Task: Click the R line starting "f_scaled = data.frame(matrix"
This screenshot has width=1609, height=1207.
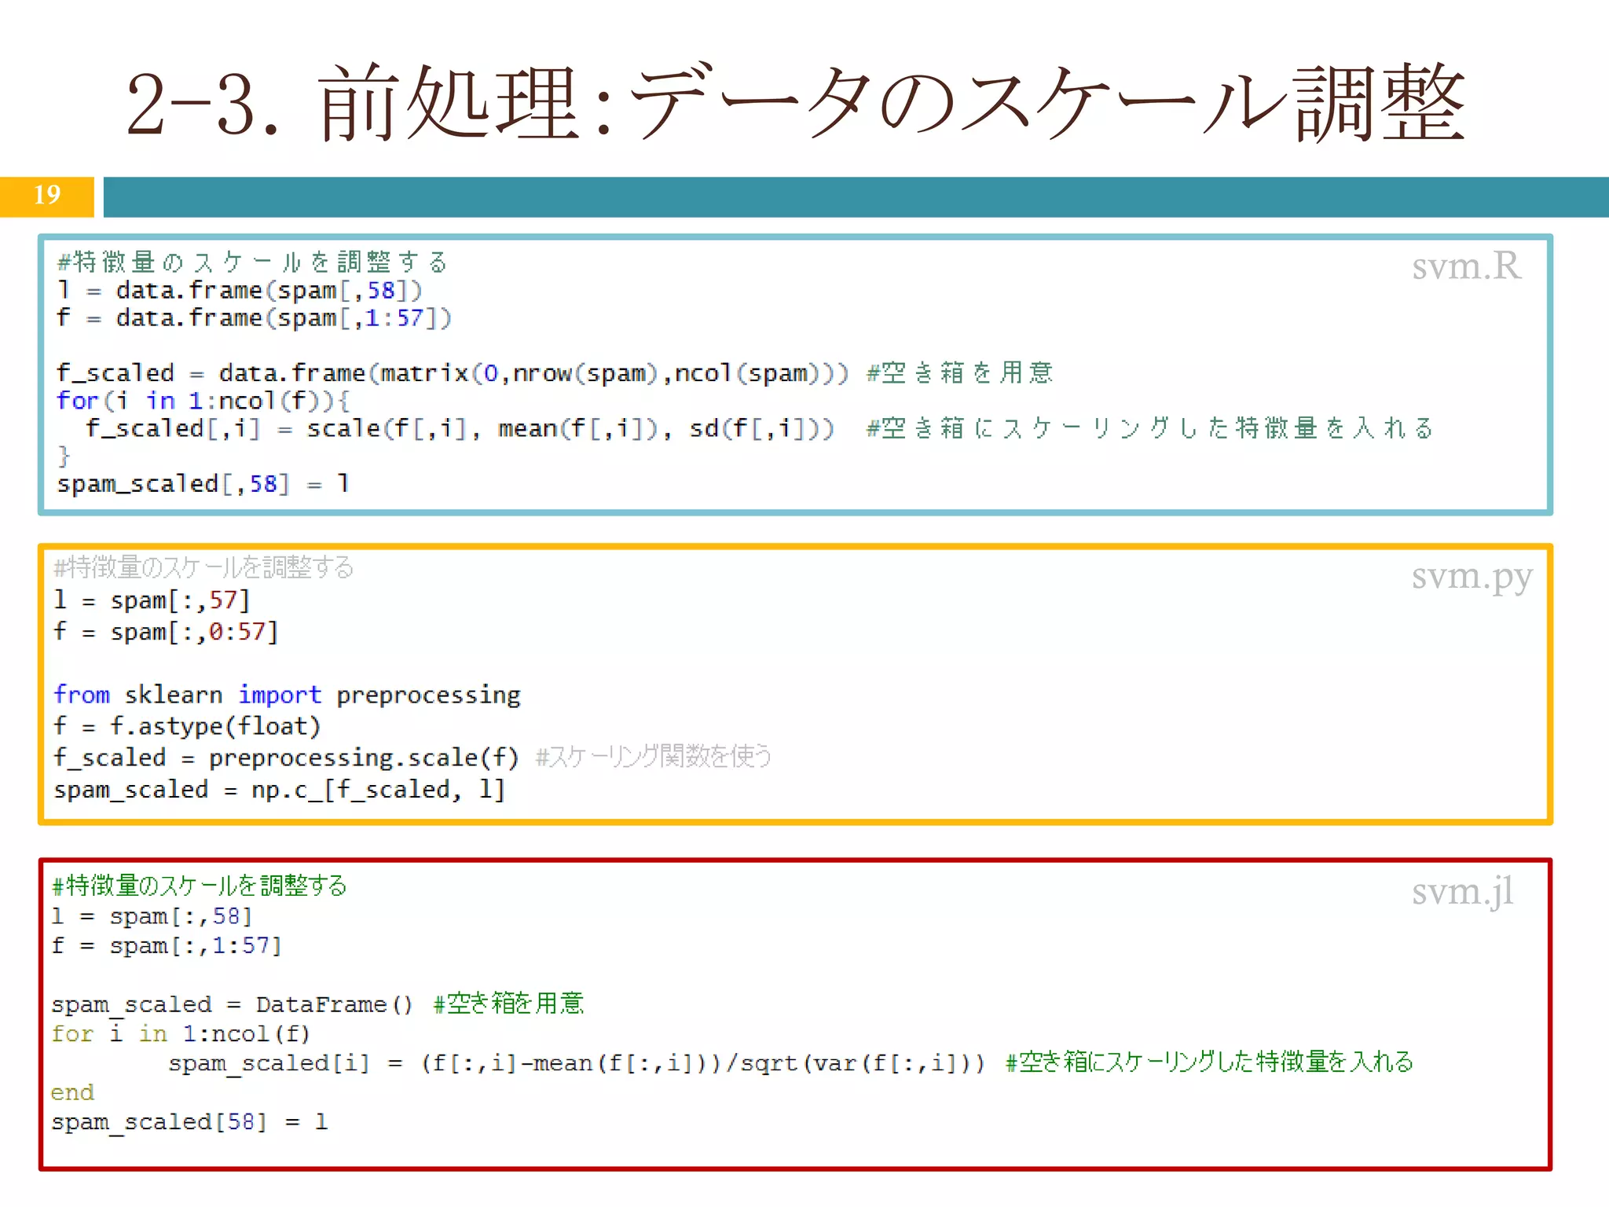Action: [x=453, y=373]
